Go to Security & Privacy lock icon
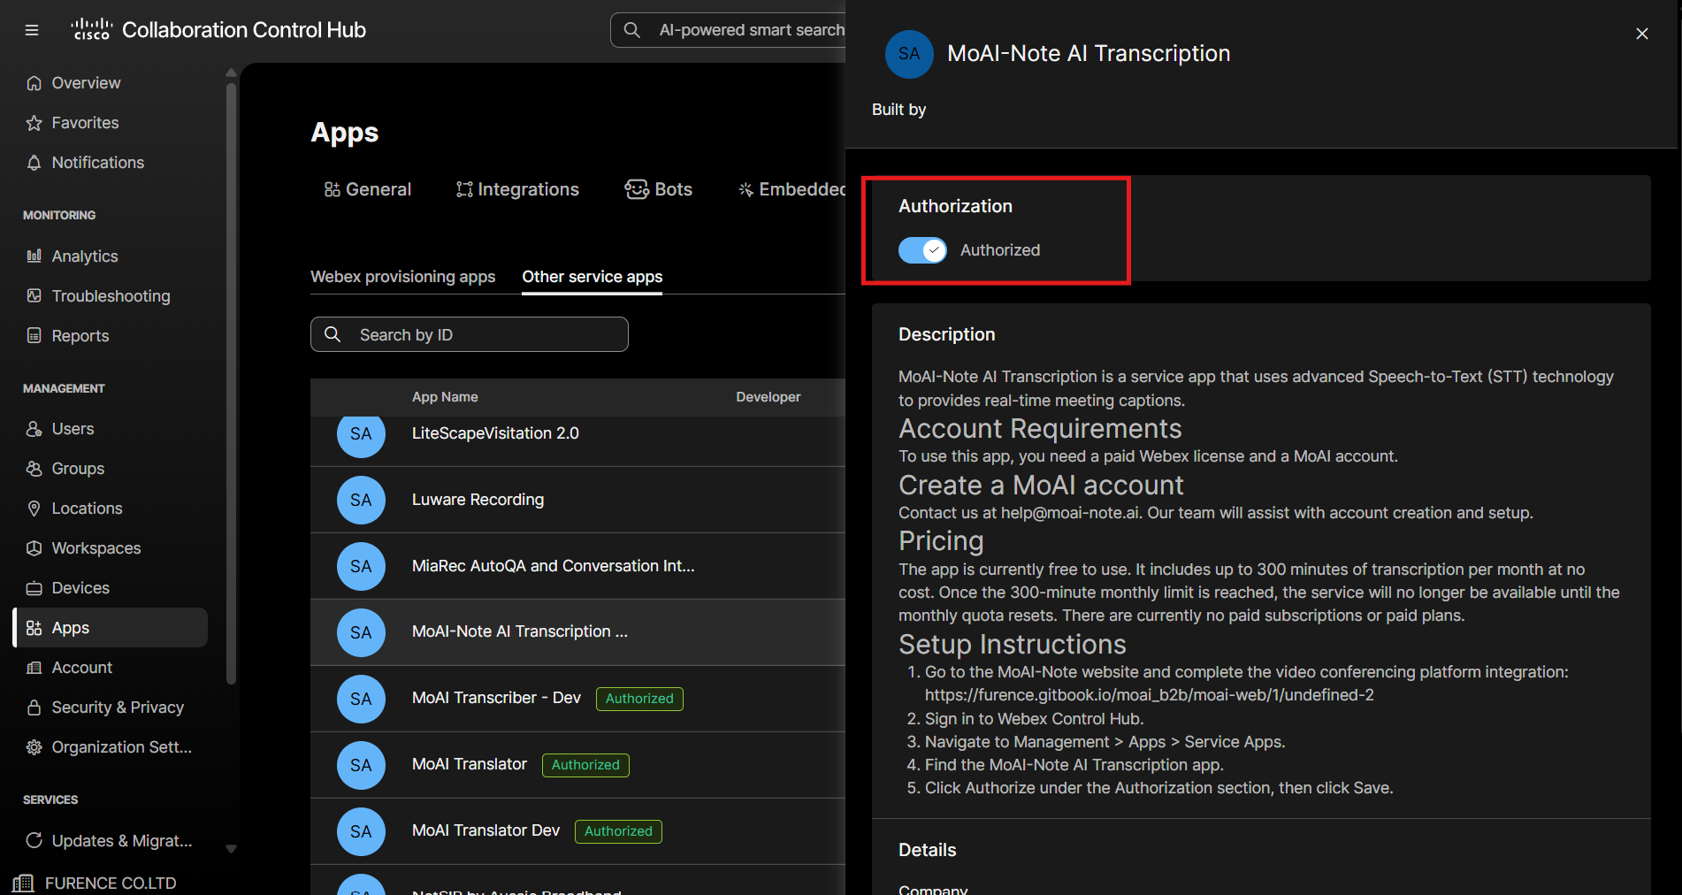1682x895 pixels. click(34, 708)
